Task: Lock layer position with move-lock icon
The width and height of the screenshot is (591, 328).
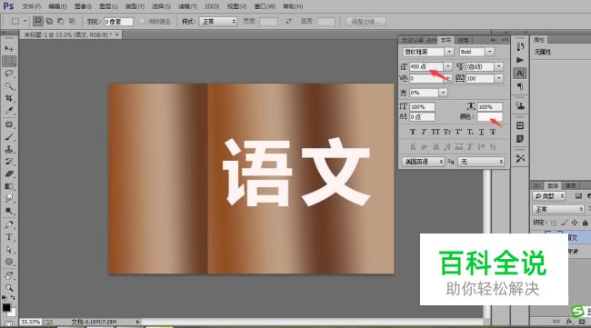Action: click(575, 223)
